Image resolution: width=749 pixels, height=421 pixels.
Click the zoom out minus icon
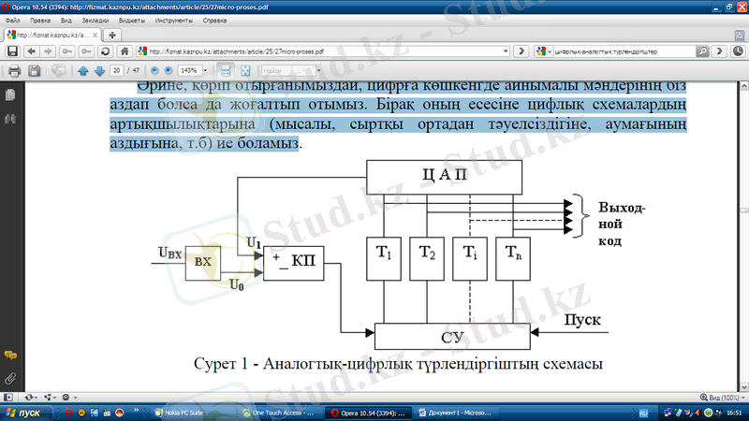[x=154, y=70]
